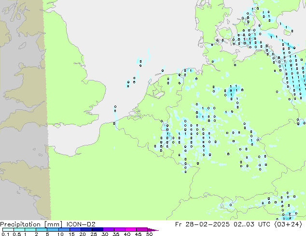The width and height of the screenshot is (306, 236).
Task: Click the legend value label '10'
Action: (x=60, y=234)
